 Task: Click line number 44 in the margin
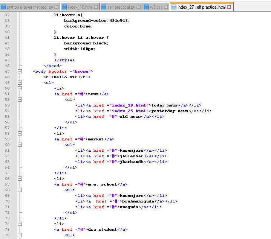(8, 54)
